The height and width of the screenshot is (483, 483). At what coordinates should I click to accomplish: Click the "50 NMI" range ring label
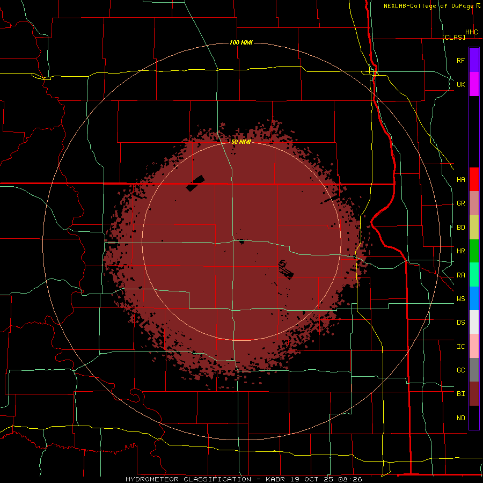pos(241,142)
